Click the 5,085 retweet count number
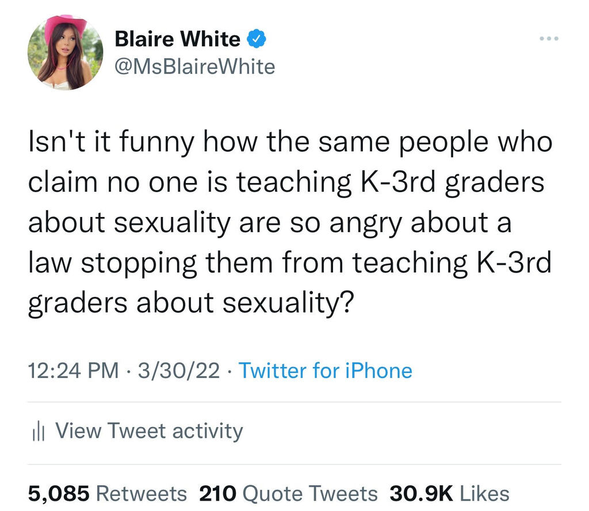589x511 pixels. tap(59, 493)
